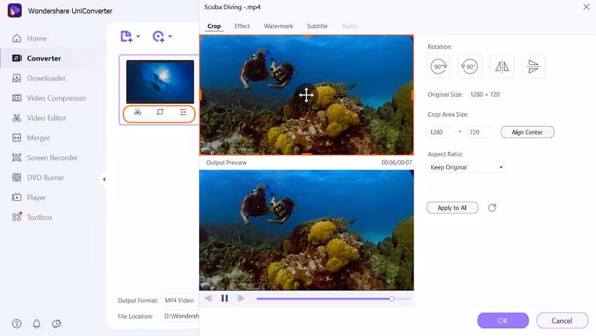Rotate video 90 degrees clockwise
Image resolution: width=596 pixels, height=336 pixels.
click(438, 66)
